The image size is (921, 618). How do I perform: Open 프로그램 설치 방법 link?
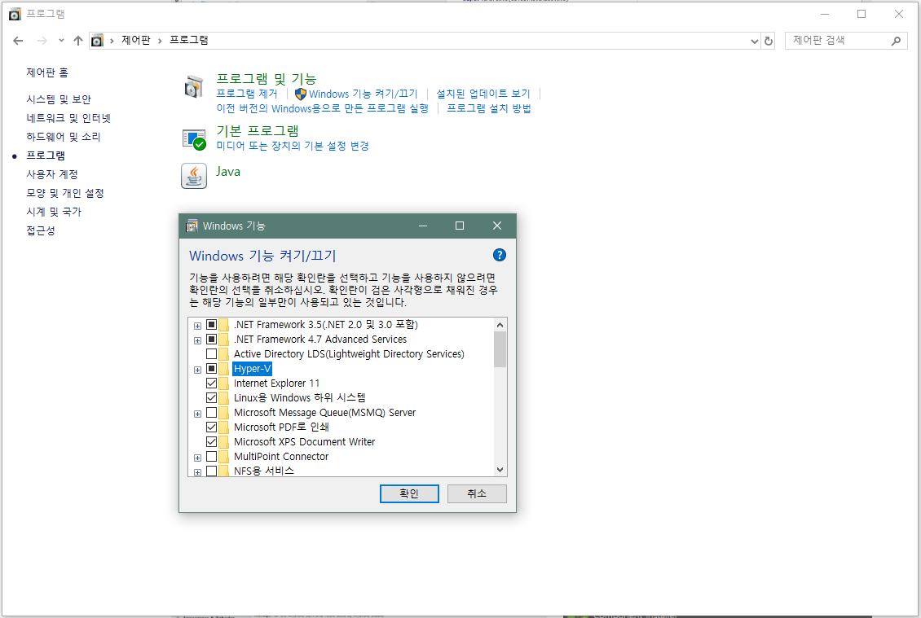click(489, 108)
